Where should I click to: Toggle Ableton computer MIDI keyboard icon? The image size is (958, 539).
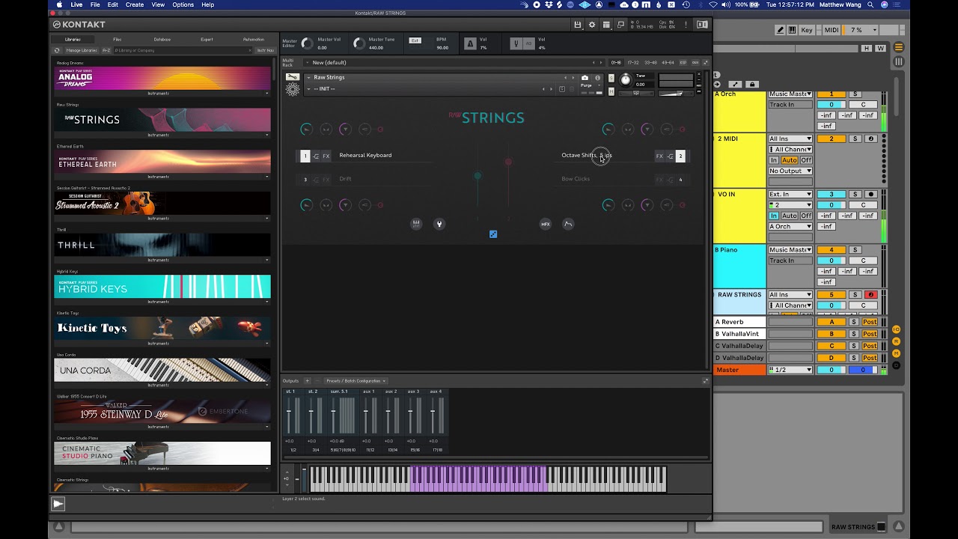click(x=792, y=30)
